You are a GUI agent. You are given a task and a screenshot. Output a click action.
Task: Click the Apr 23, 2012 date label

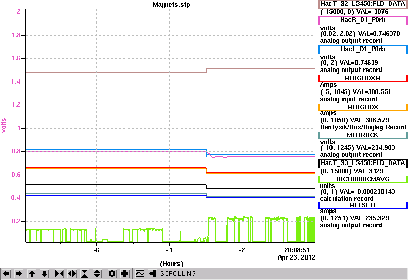coord(296,258)
